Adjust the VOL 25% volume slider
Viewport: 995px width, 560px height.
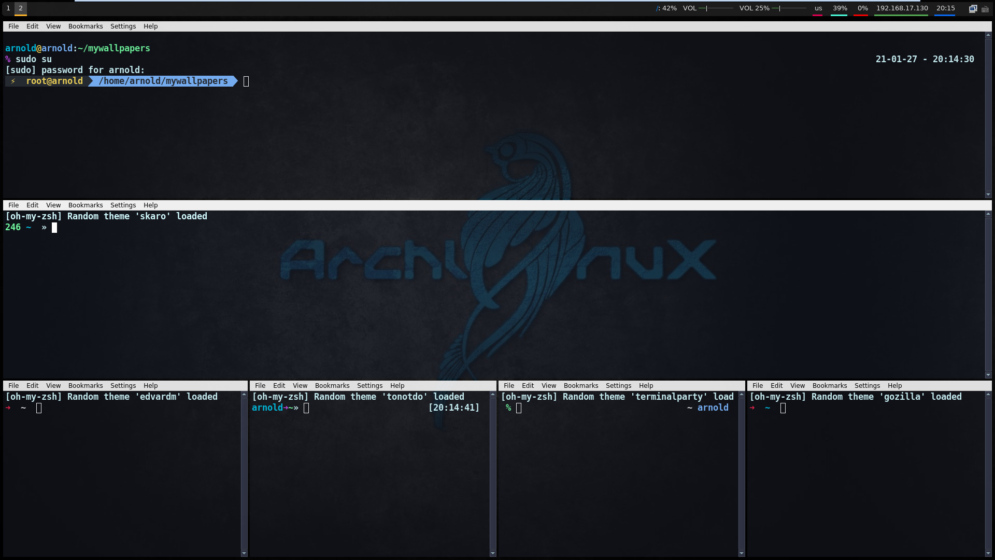click(789, 8)
